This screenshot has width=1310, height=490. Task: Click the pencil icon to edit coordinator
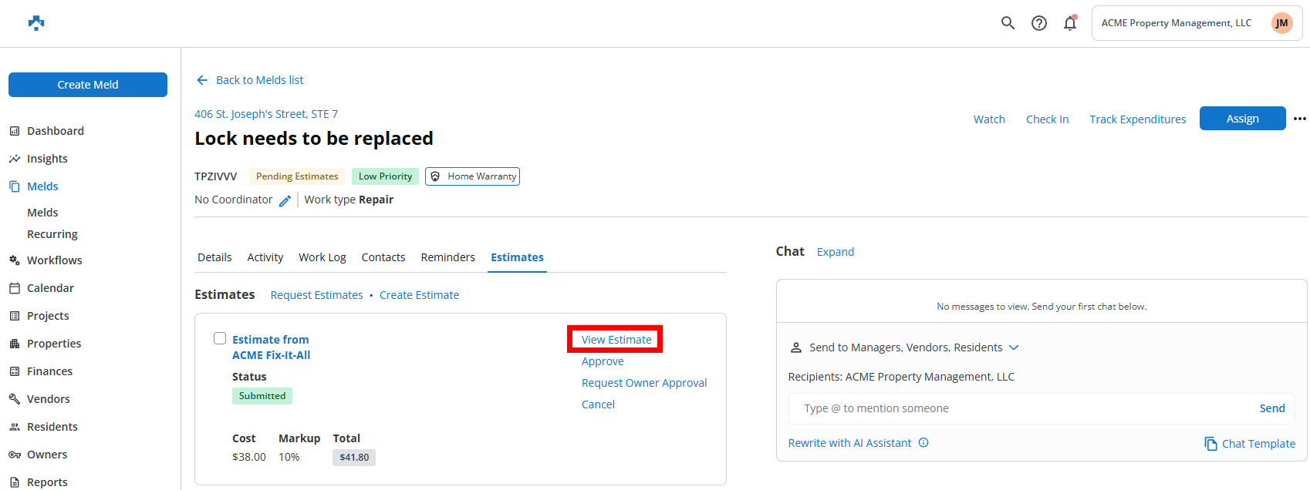(x=285, y=200)
